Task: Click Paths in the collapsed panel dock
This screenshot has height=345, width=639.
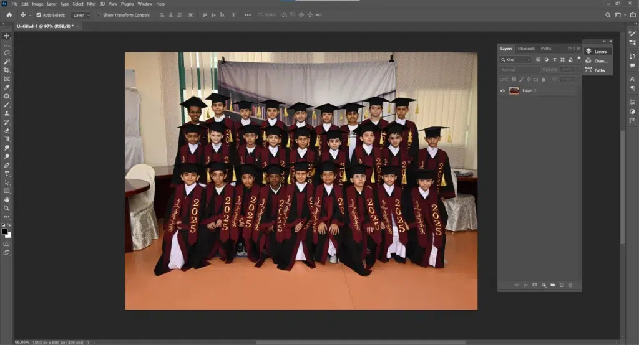Action: tap(599, 70)
